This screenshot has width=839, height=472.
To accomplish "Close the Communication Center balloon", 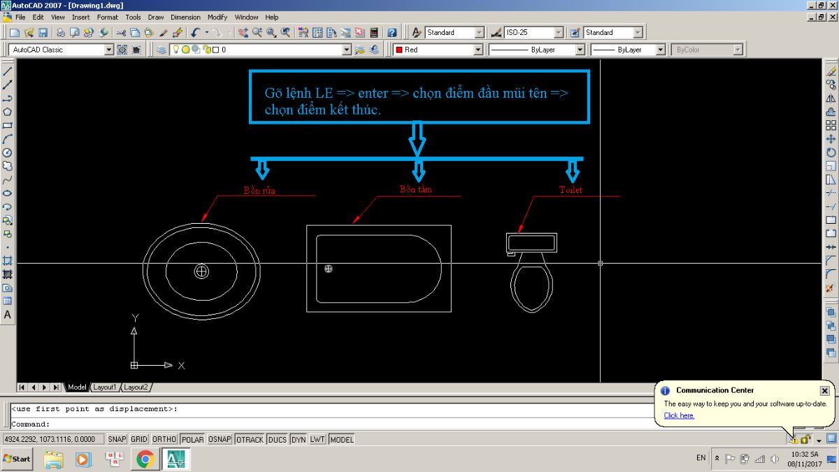I will 824,390.
